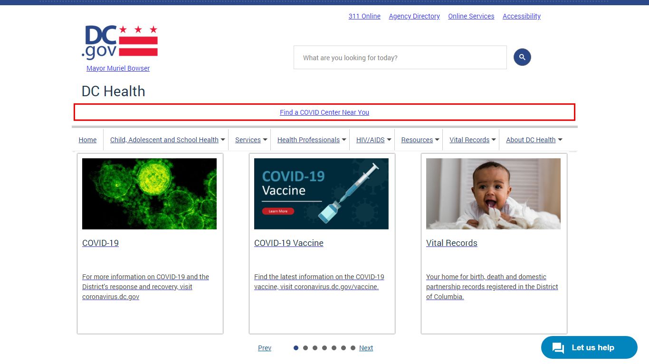Screen dimensions: 649x364
Task: Expand the arrow next to Health Professionals
Action: [344, 140]
